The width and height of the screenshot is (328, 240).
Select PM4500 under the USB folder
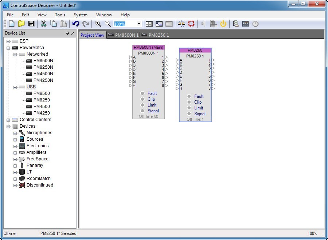pos(42,107)
